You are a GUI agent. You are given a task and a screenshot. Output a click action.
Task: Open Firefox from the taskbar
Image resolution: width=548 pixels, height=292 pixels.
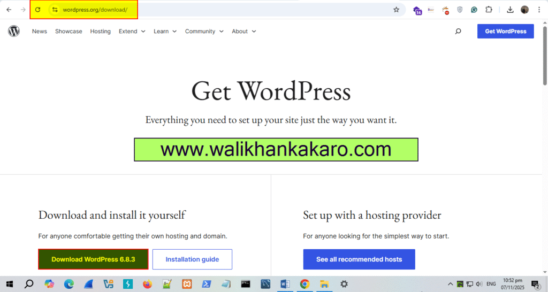(147, 284)
